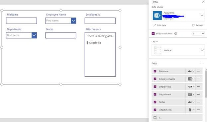Viewport: 207px width, 122px height.
Task: Click the Vertical layout thumbnail icon
Action: point(157,50)
